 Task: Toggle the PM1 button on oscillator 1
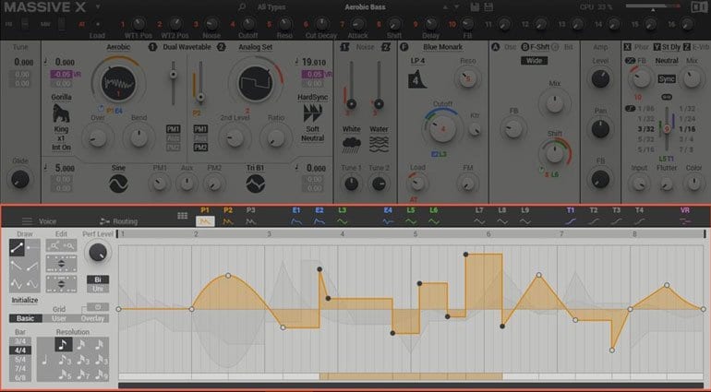pos(174,129)
